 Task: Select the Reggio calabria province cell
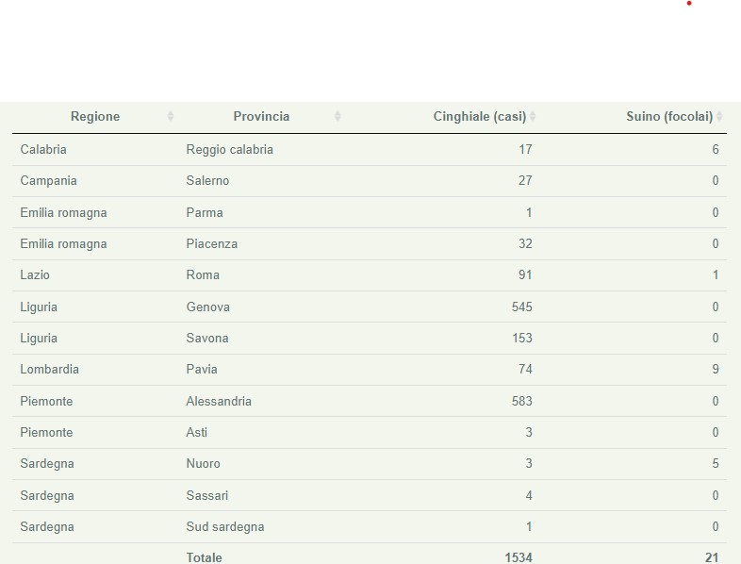tap(229, 149)
